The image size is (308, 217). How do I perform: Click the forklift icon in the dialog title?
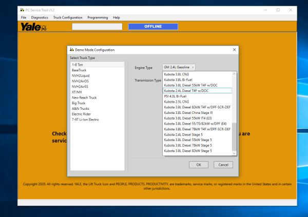click(72, 50)
